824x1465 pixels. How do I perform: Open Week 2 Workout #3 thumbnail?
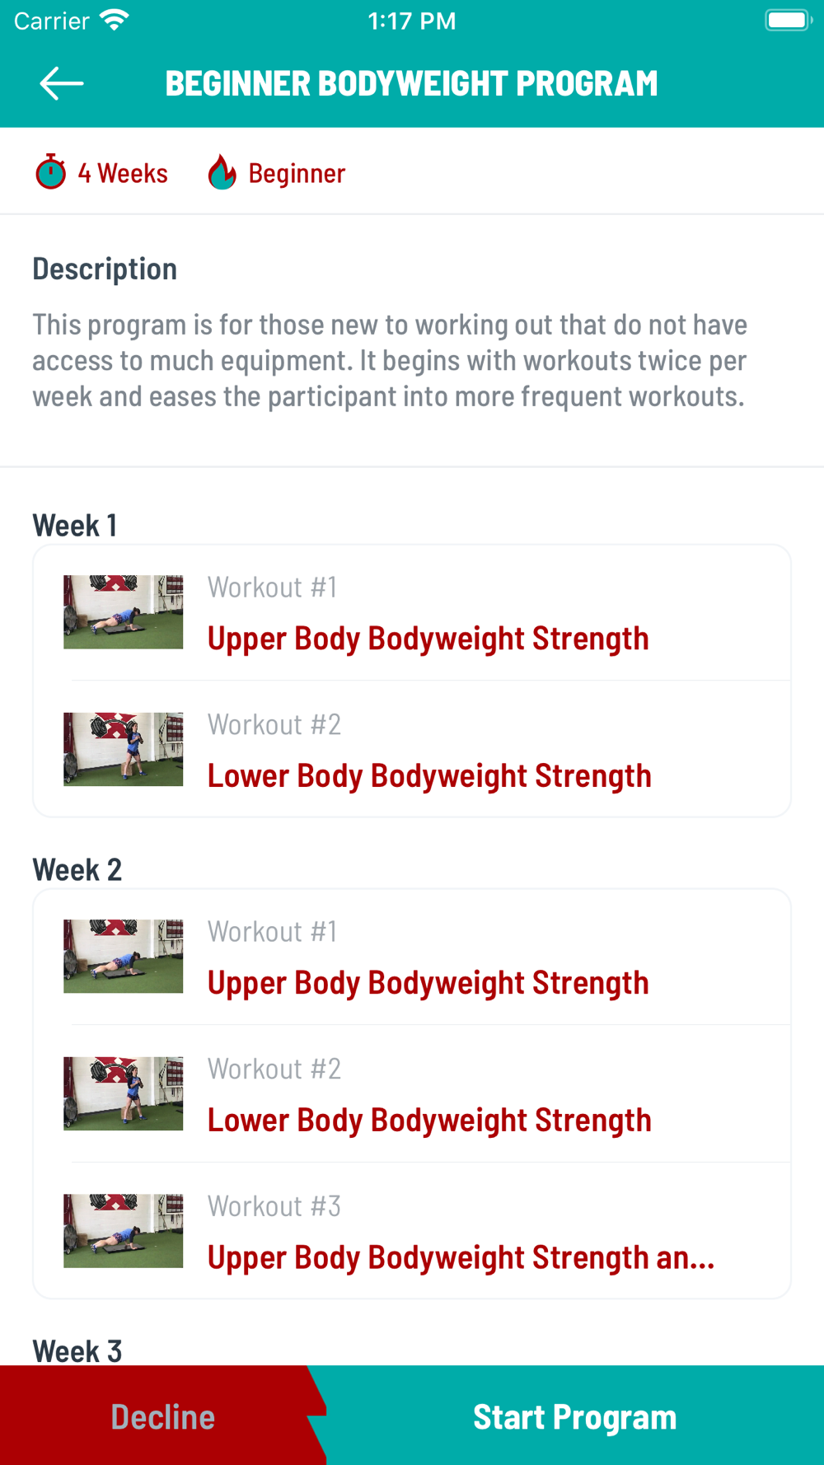[x=124, y=1231]
